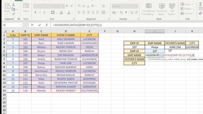Click the Font Color A icon
The width and height of the screenshot is (203, 114).
69,13
